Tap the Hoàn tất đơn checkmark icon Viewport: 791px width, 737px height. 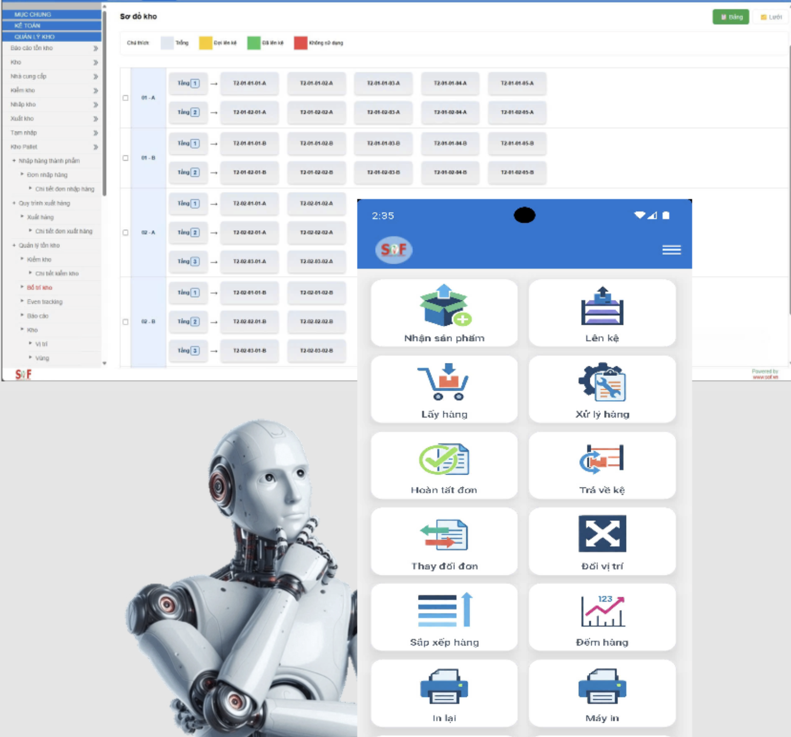(x=444, y=459)
